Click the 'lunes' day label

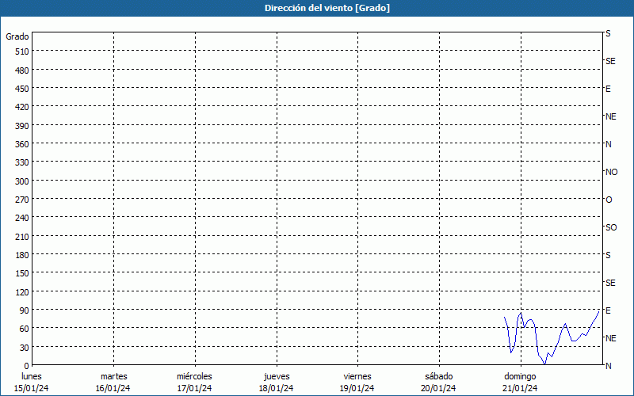32,376
